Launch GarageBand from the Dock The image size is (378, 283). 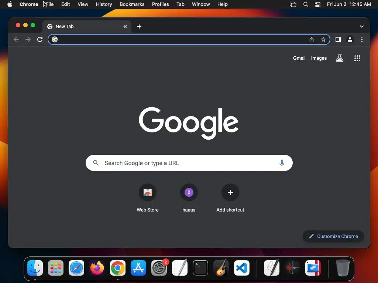click(221, 268)
